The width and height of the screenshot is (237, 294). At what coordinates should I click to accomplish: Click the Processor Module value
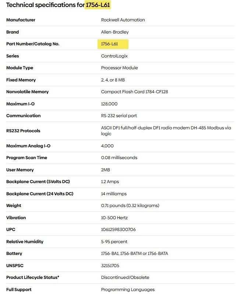119,68
